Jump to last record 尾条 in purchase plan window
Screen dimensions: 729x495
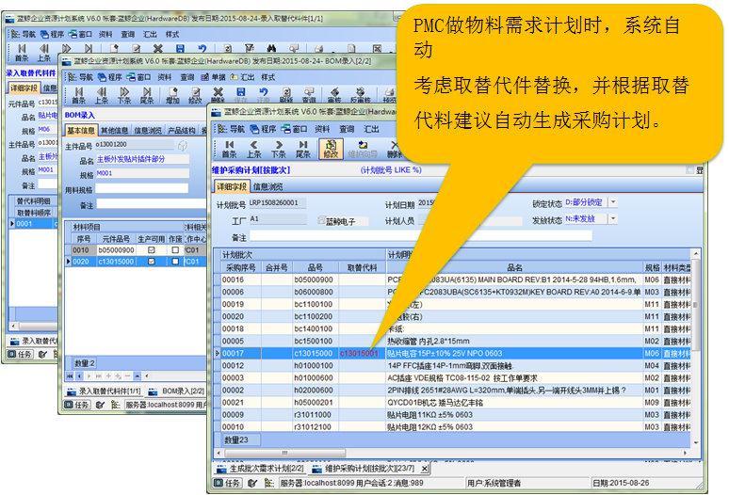(303, 149)
